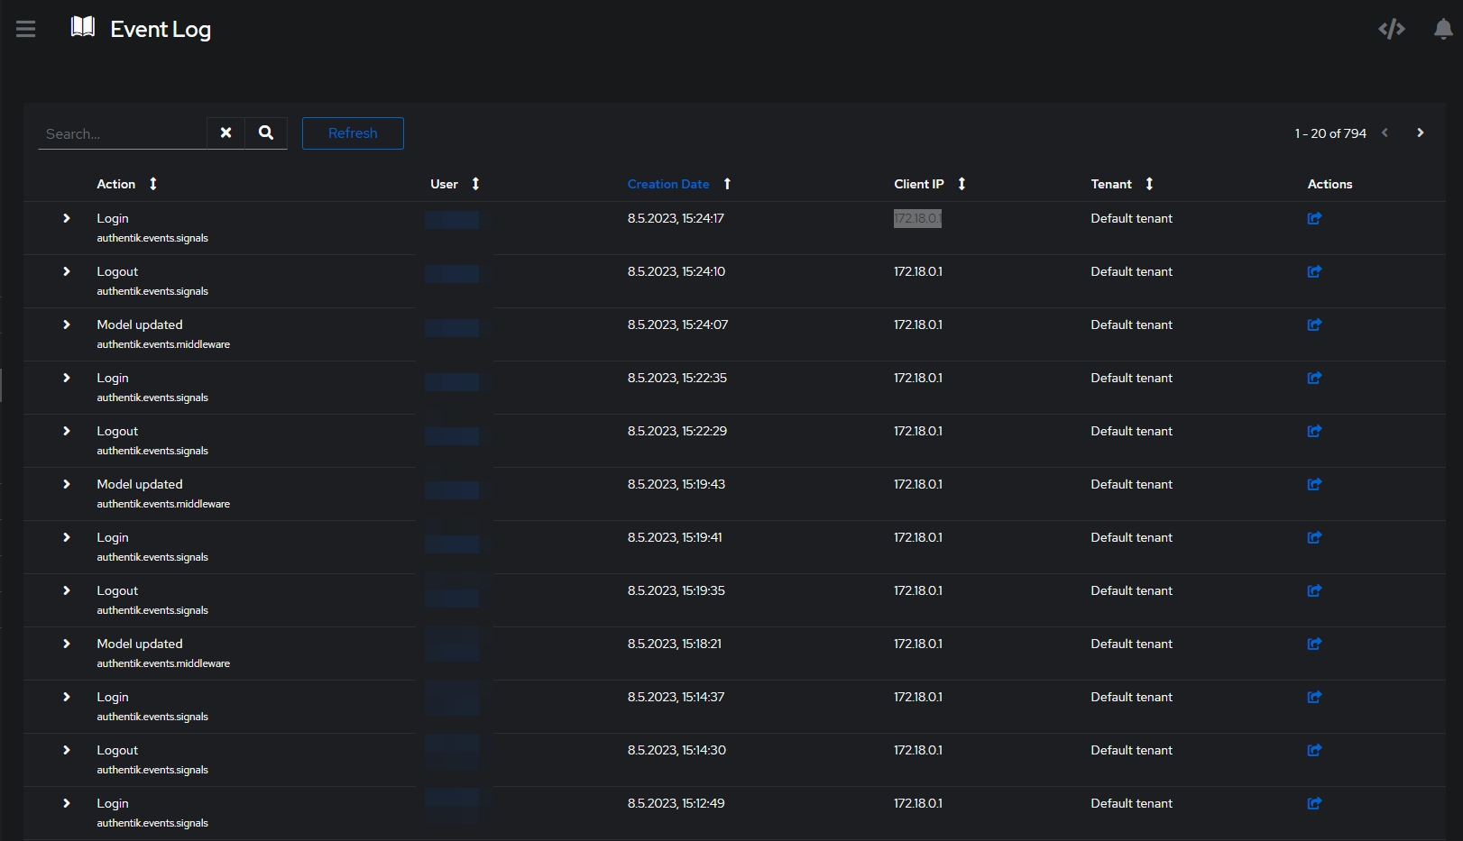Open the hamburger navigation menu

[x=25, y=28]
